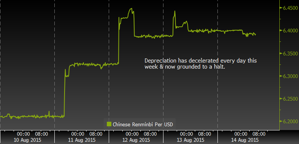This screenshot has width=299, height=144.
Task: Select the '14 Aug 2015' date label
Action: coord(245,140)
